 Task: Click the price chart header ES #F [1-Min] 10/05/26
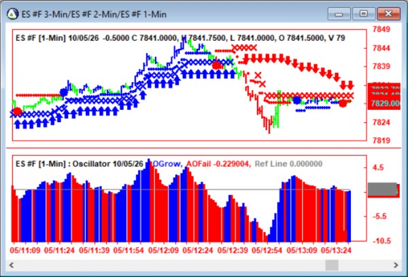point(57,38)
